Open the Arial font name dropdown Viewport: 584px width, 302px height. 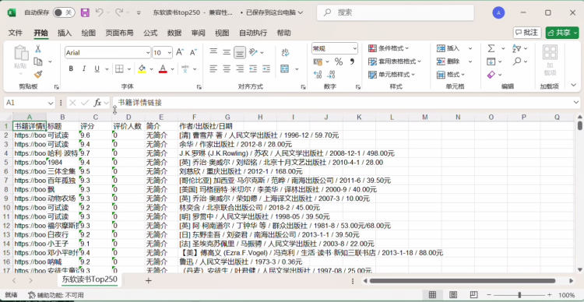tap(147, 53)
